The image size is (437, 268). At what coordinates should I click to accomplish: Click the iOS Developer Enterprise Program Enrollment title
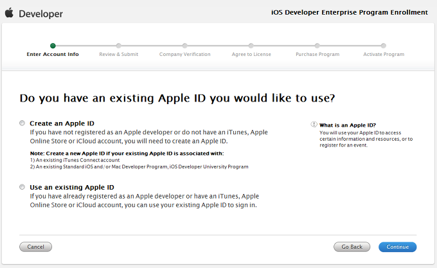coord(350,12)
